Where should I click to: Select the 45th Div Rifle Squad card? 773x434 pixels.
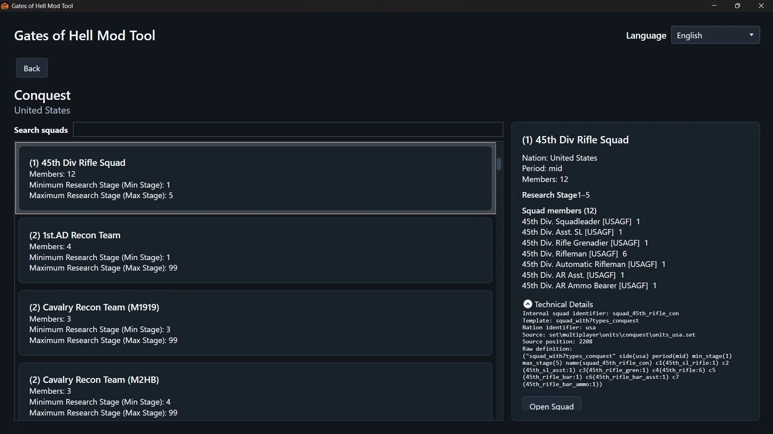point(255,178)
